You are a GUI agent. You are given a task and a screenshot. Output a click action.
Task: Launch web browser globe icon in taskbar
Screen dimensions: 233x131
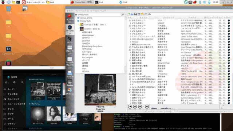click(x=9, y=2)
